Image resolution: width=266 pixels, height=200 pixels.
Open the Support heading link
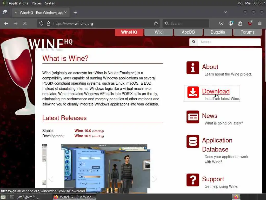click(213, 179)
